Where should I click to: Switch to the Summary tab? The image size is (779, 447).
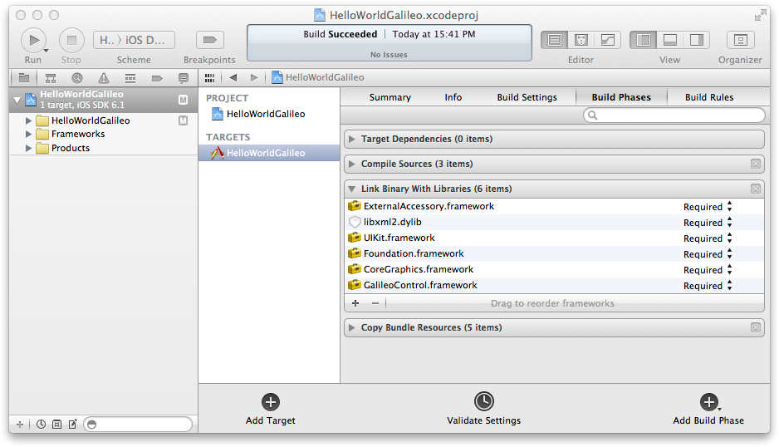coord(390,97)
